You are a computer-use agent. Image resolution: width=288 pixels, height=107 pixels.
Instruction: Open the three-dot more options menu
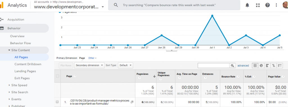point(276,5)
